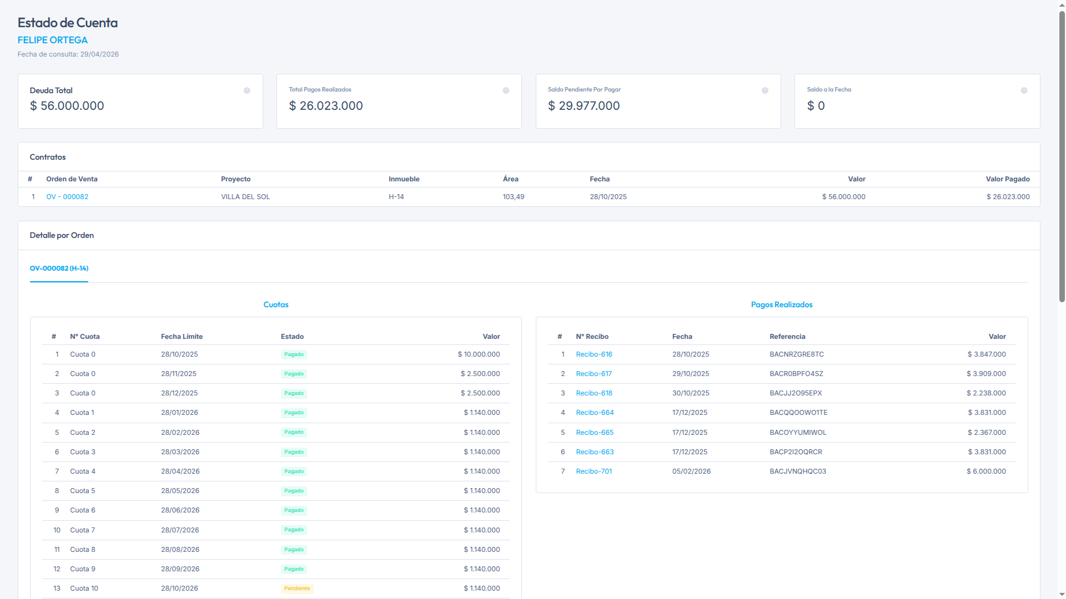Click reference BACQQOOWO1TE
This screenshot has width=1066, height=599.
pyautogui.click(x=798, y=413)
